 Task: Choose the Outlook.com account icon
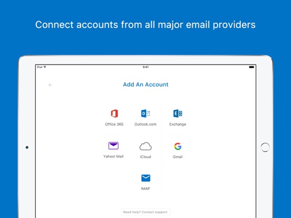pos(145,113)
